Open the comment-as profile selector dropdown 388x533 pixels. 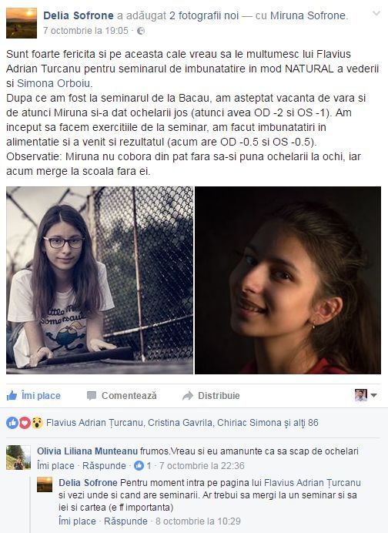[x=366, y=395]
